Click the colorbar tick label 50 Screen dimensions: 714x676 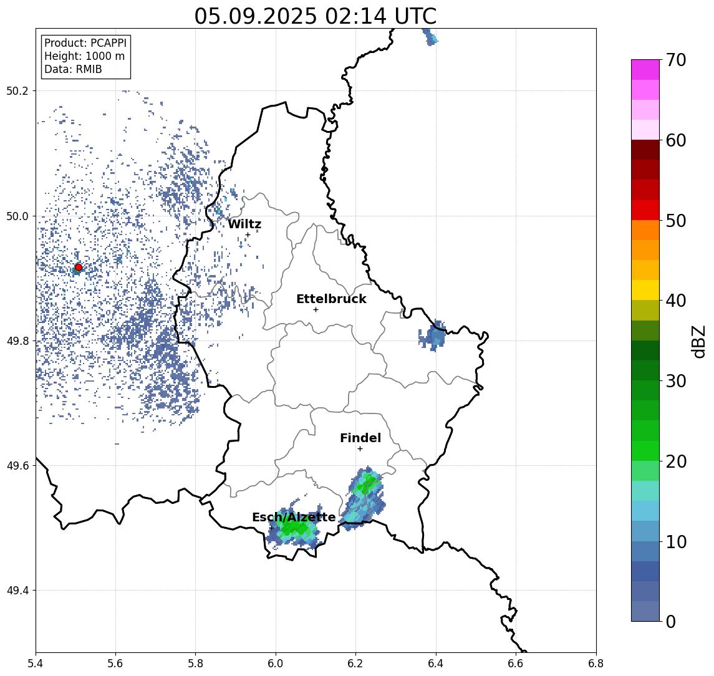[676, 221]
